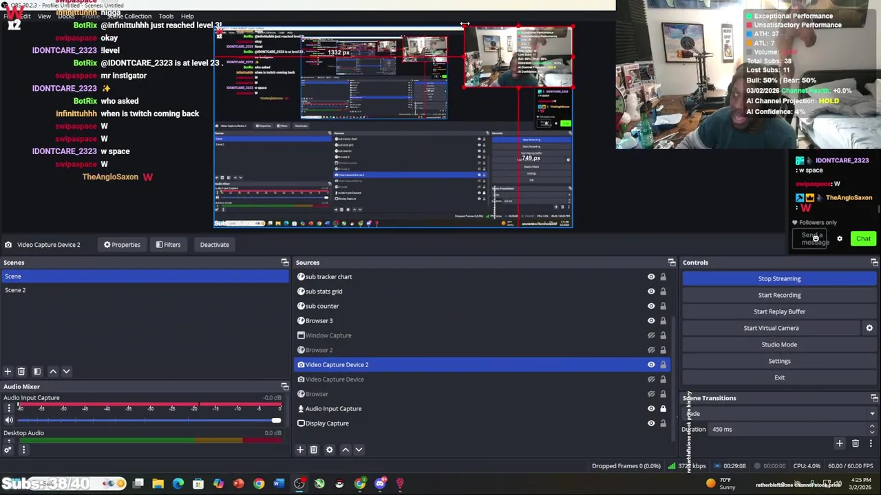The width and height of the screenshot is (881, 495).
Task: Hide the sub counter source
Action: coord(651,306)
